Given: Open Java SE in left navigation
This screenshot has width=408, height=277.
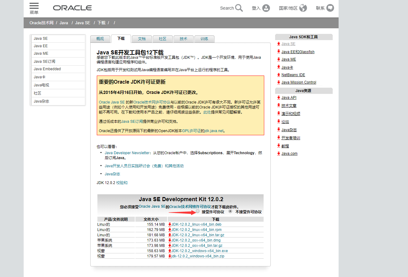Looking at the screenshot, I should [x=58, y=39].
